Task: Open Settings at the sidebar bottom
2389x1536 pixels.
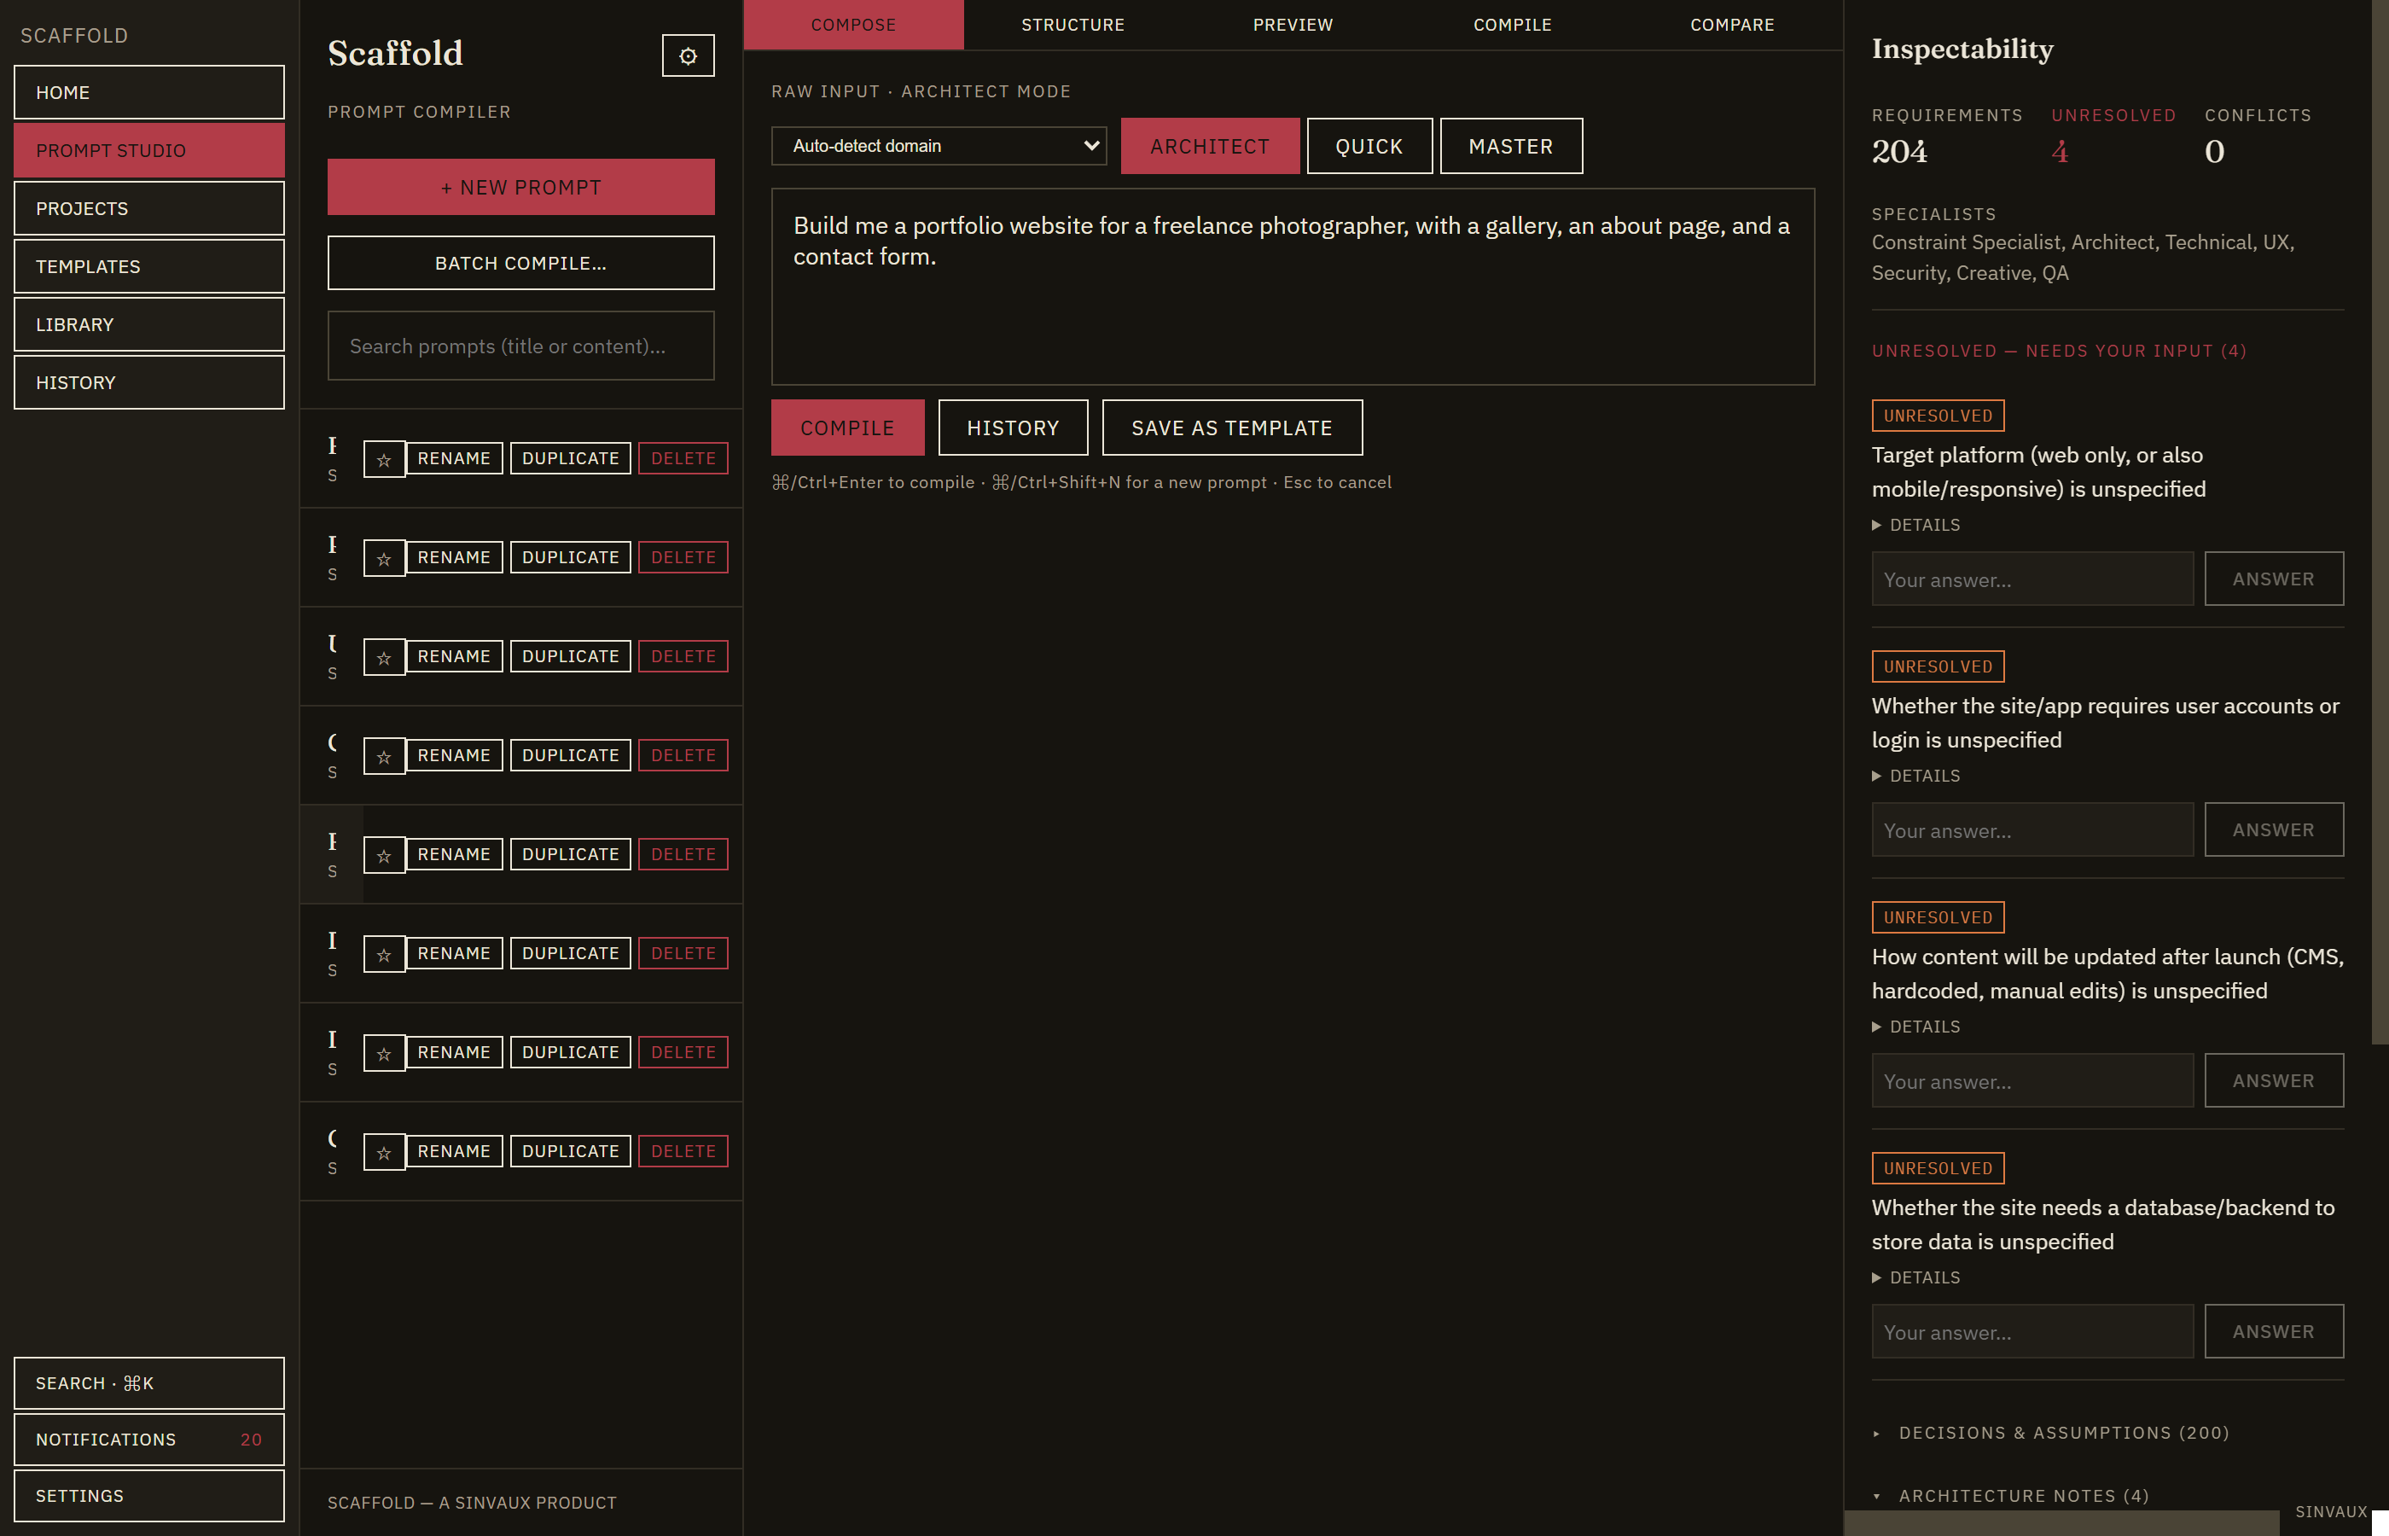Action: tap(149, 1495)
